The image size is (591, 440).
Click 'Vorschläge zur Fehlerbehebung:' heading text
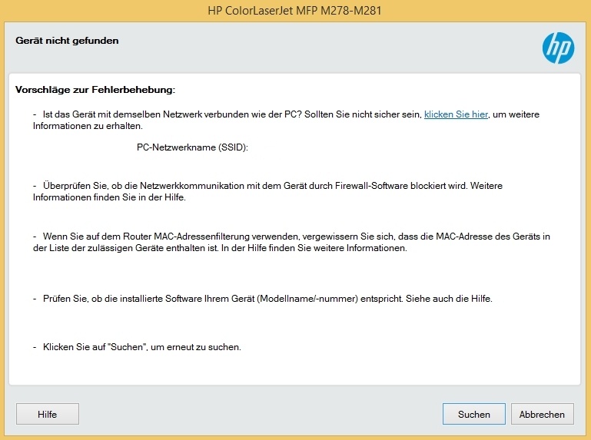[95, 90]
